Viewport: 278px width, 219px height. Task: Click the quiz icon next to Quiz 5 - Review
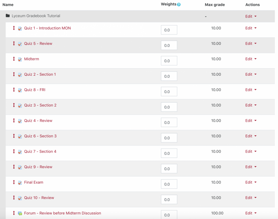pyautogui.click(x=20, y=44)
